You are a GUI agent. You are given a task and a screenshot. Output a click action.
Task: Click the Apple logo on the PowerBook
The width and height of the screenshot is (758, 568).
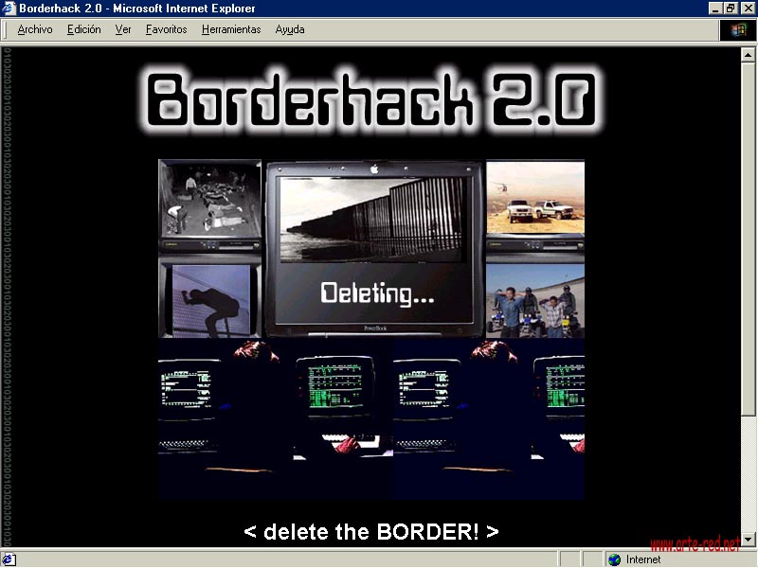pos(375,169)
